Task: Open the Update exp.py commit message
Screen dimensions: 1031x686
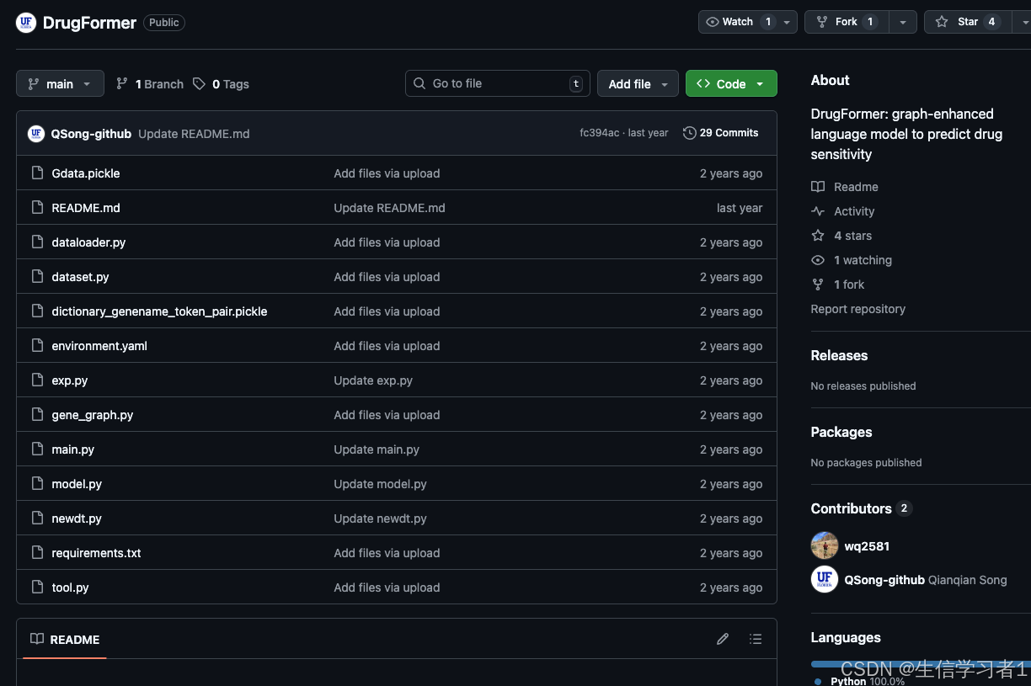Action: click(x=373, y=380)
